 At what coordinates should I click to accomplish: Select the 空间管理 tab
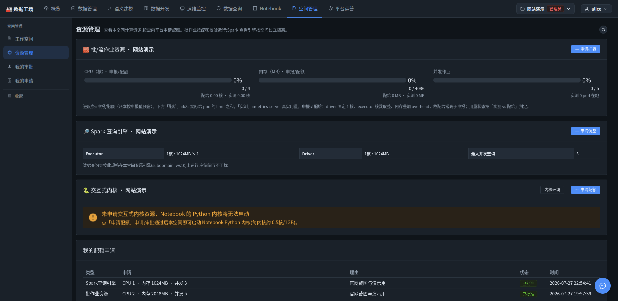tap(305, 9)
